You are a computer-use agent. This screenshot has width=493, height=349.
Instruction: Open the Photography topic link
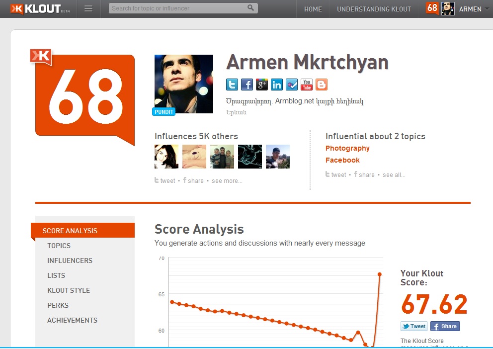click(347, 148)
